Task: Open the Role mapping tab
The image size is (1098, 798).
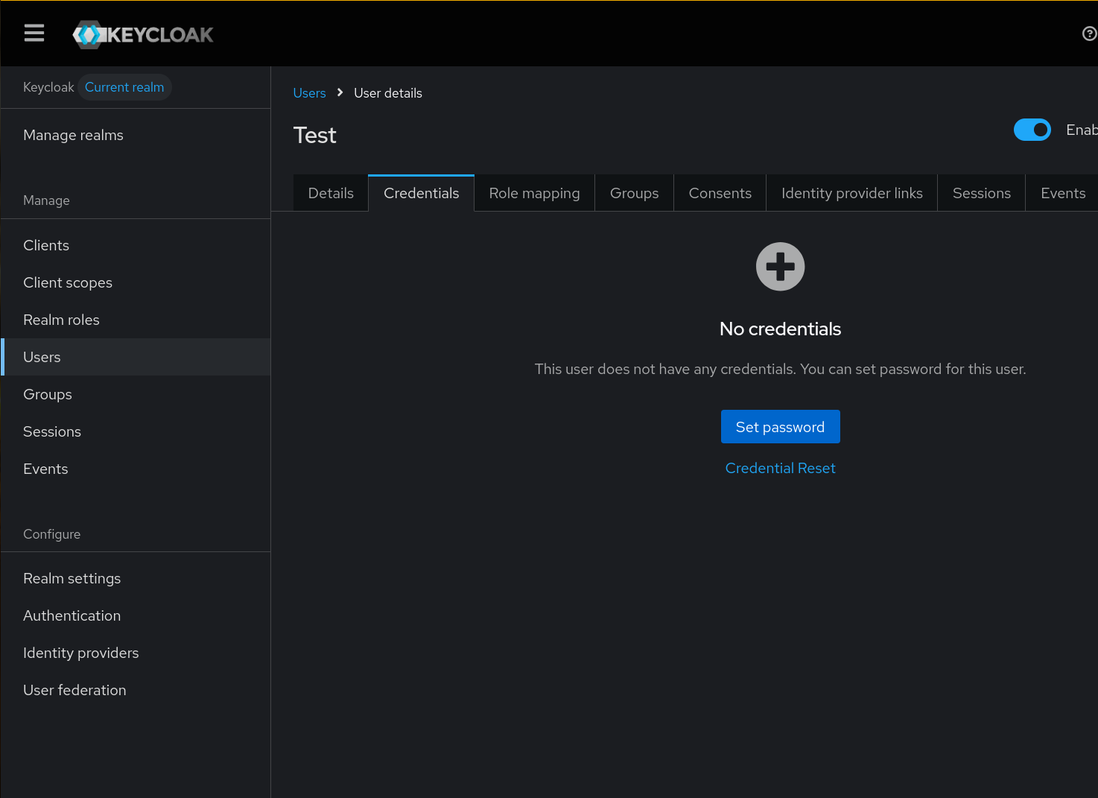Action: 534,193
